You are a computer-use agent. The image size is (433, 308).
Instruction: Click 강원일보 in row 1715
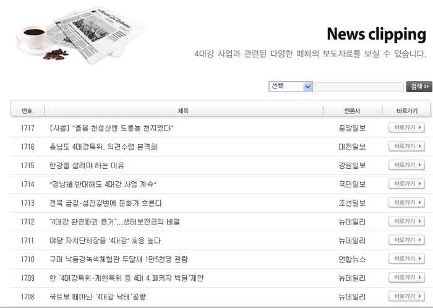pyautogui.click(x=352, y=166)
